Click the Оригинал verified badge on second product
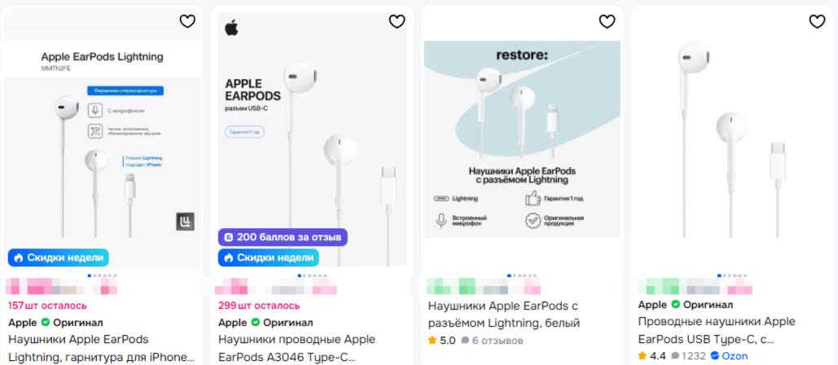Viewport: 838px width, 365px height. point(256,323)
